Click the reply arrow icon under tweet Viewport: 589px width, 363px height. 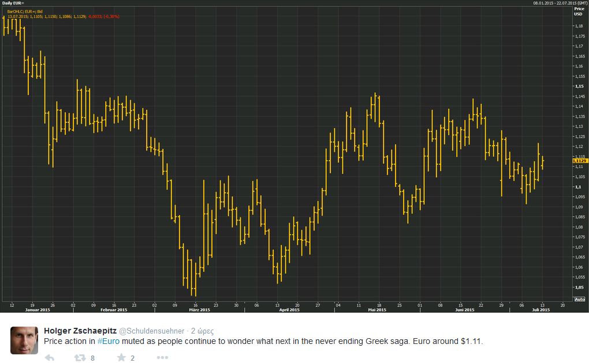pos(50,358)
